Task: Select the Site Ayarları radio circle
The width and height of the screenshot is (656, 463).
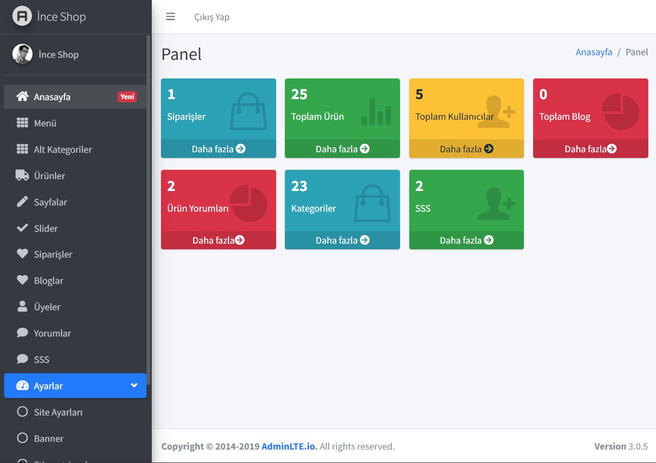Action: click(x=22, y=412)
